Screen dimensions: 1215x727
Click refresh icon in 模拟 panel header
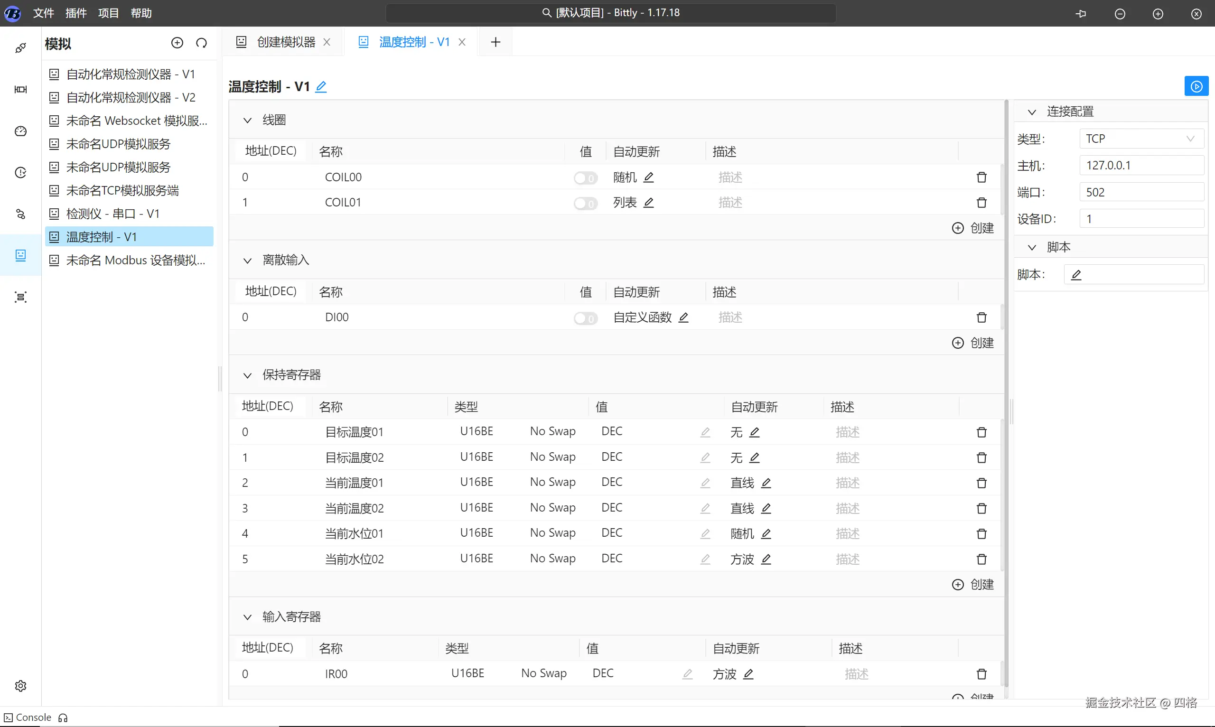[201, 43]
